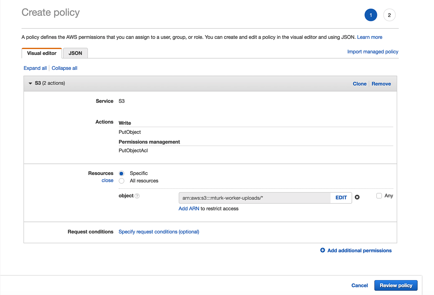Click the Review policy button
Viewport: 434px width, 295px height.
point(396,285)
